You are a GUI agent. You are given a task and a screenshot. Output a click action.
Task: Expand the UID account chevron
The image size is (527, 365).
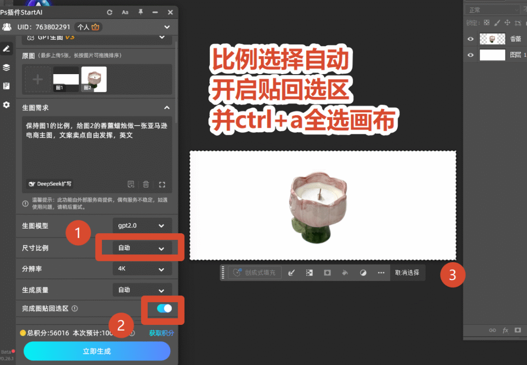click(167, 27)
